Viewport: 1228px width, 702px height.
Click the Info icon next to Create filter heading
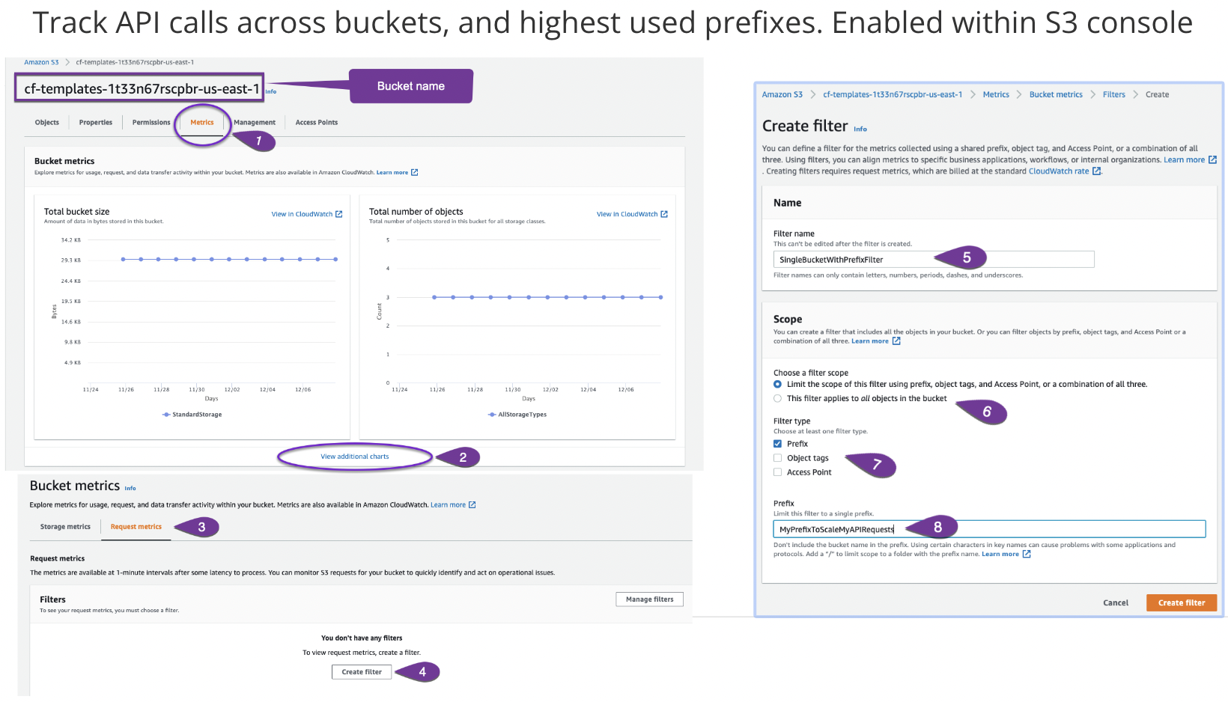tap(860, 128)
